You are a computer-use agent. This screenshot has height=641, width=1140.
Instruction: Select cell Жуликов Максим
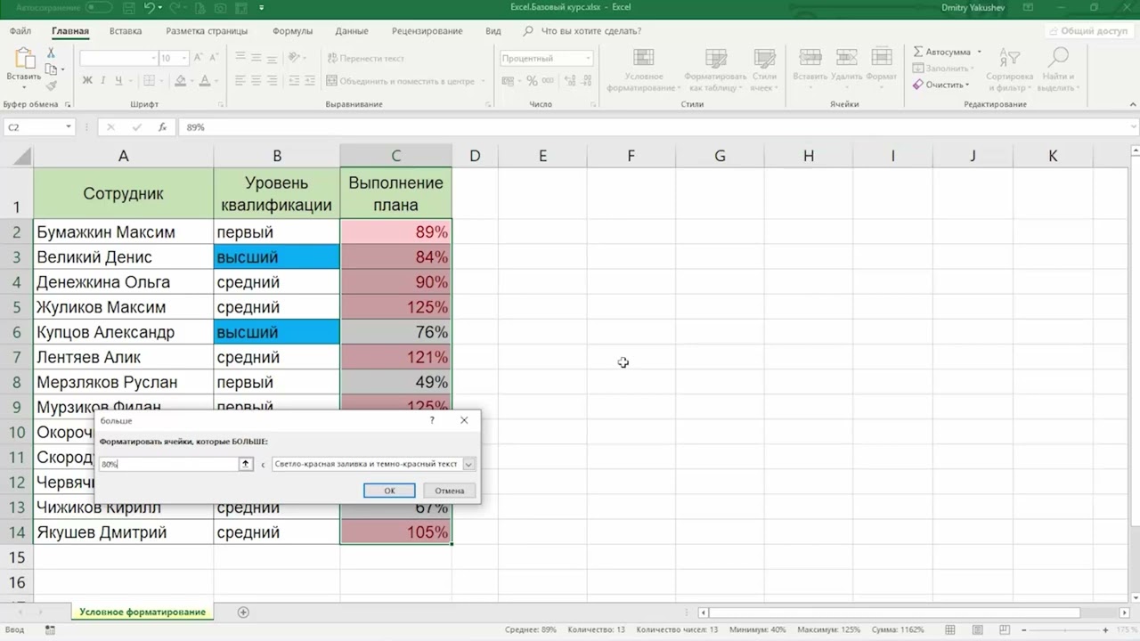123,307
